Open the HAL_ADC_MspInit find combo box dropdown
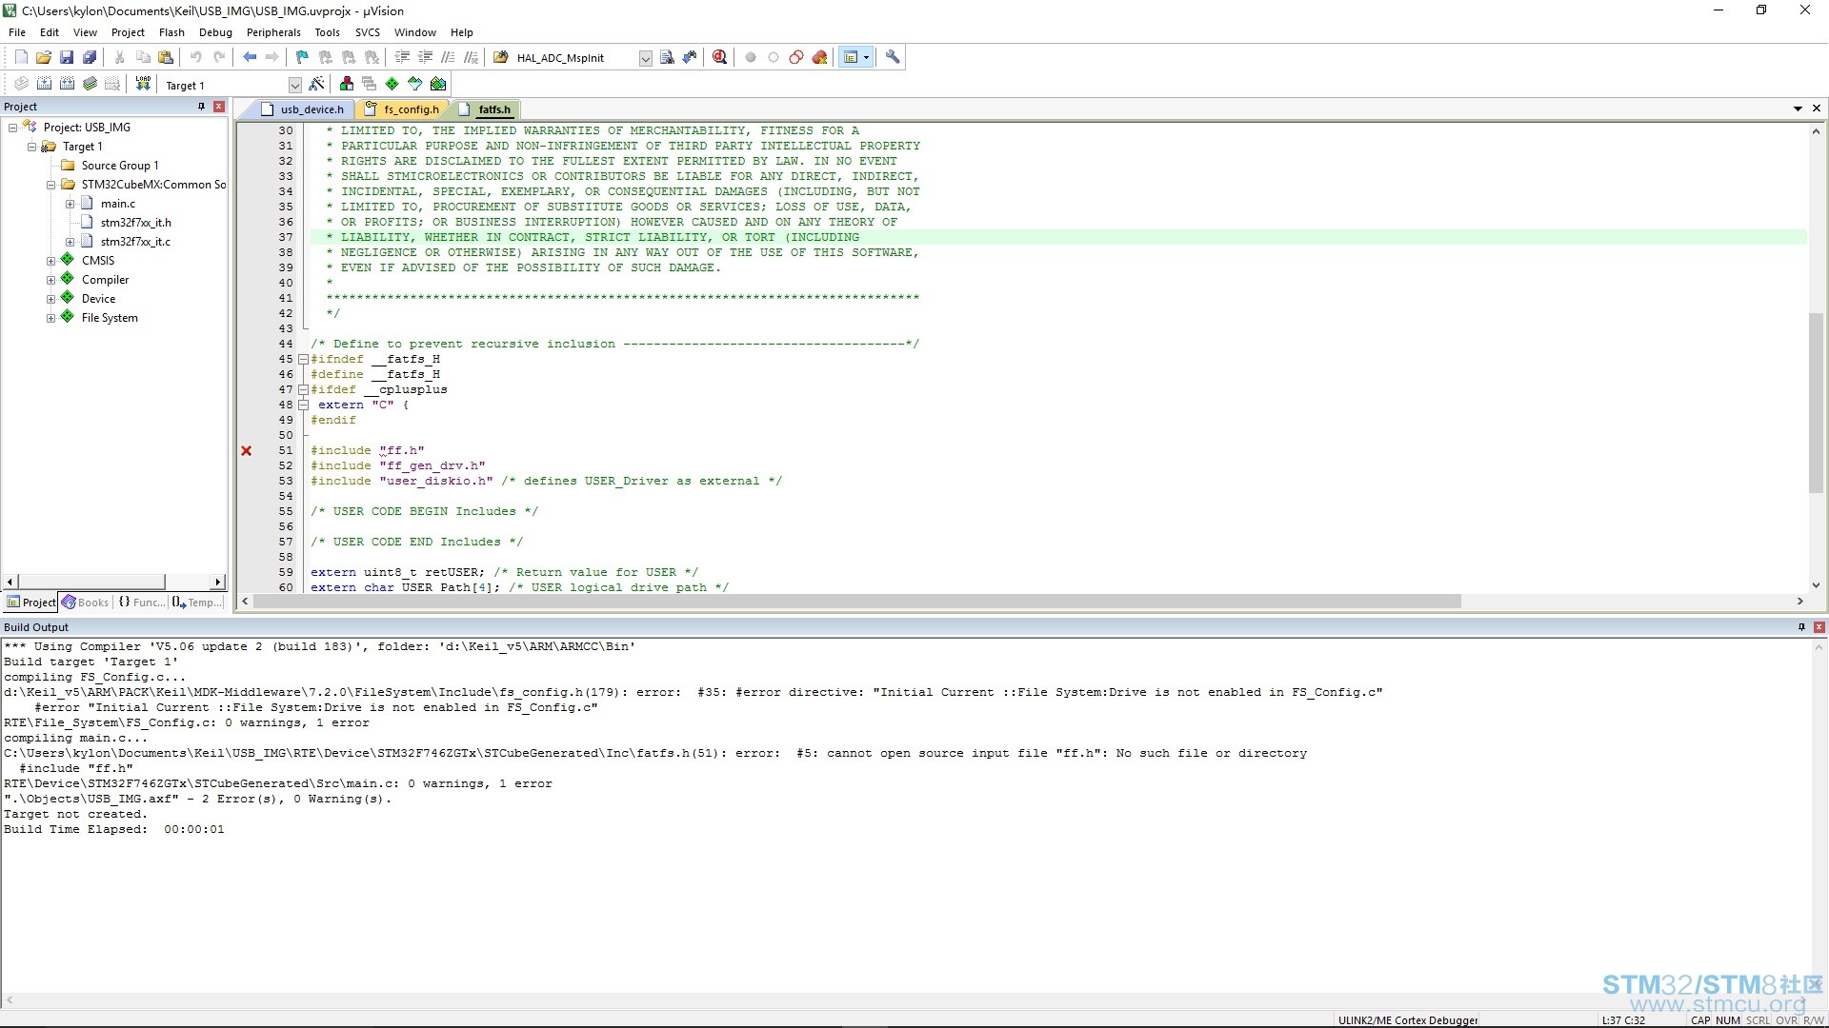 (x=645, y=58)
